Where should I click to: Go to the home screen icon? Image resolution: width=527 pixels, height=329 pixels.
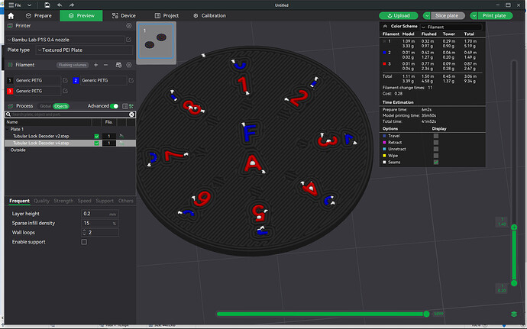tap(11, 16)
